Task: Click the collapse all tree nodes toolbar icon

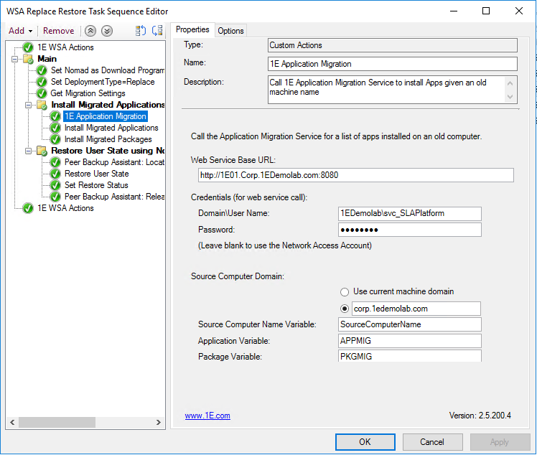Action: click(x=157, y=31)
